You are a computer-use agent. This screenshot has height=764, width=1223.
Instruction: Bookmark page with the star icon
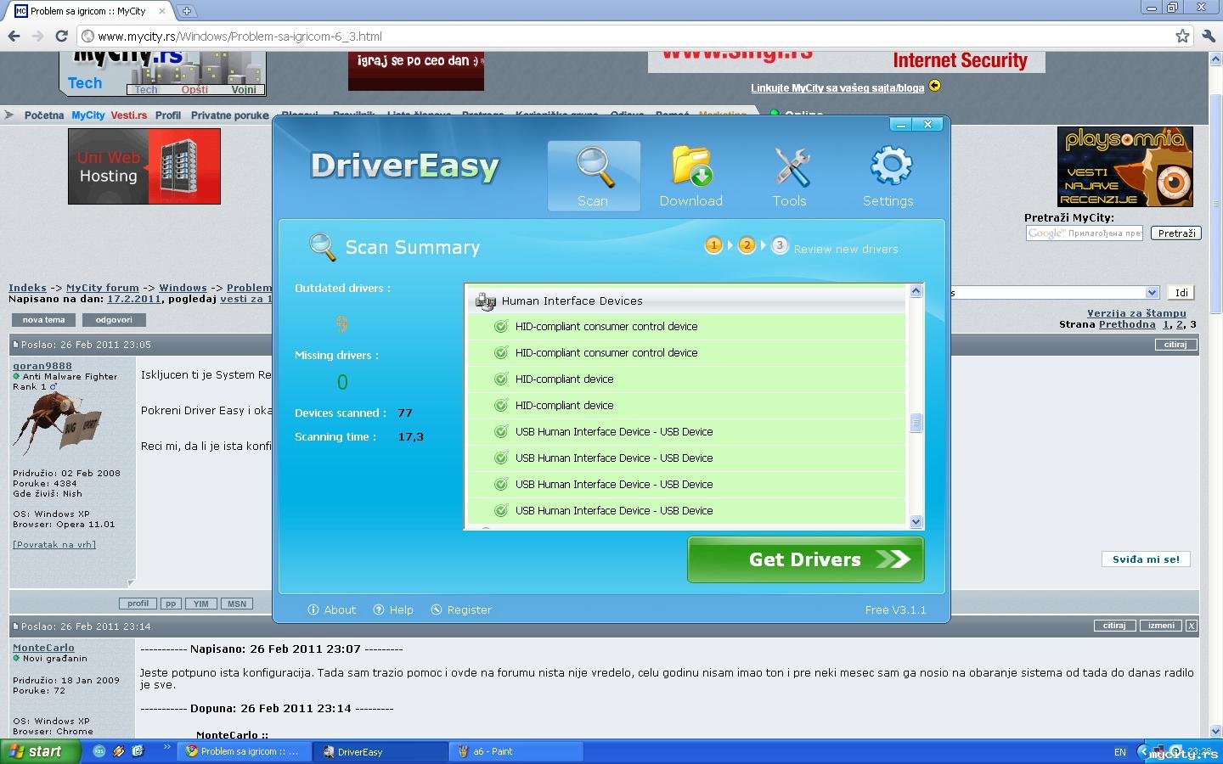(1182, 36)
